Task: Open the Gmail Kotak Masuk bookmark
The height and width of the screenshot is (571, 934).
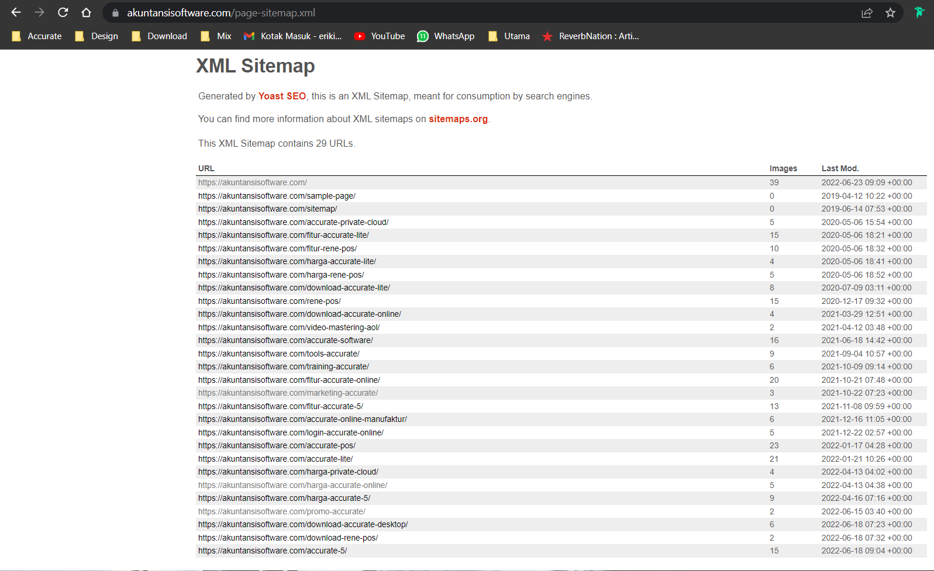Action: coord(292,36)
